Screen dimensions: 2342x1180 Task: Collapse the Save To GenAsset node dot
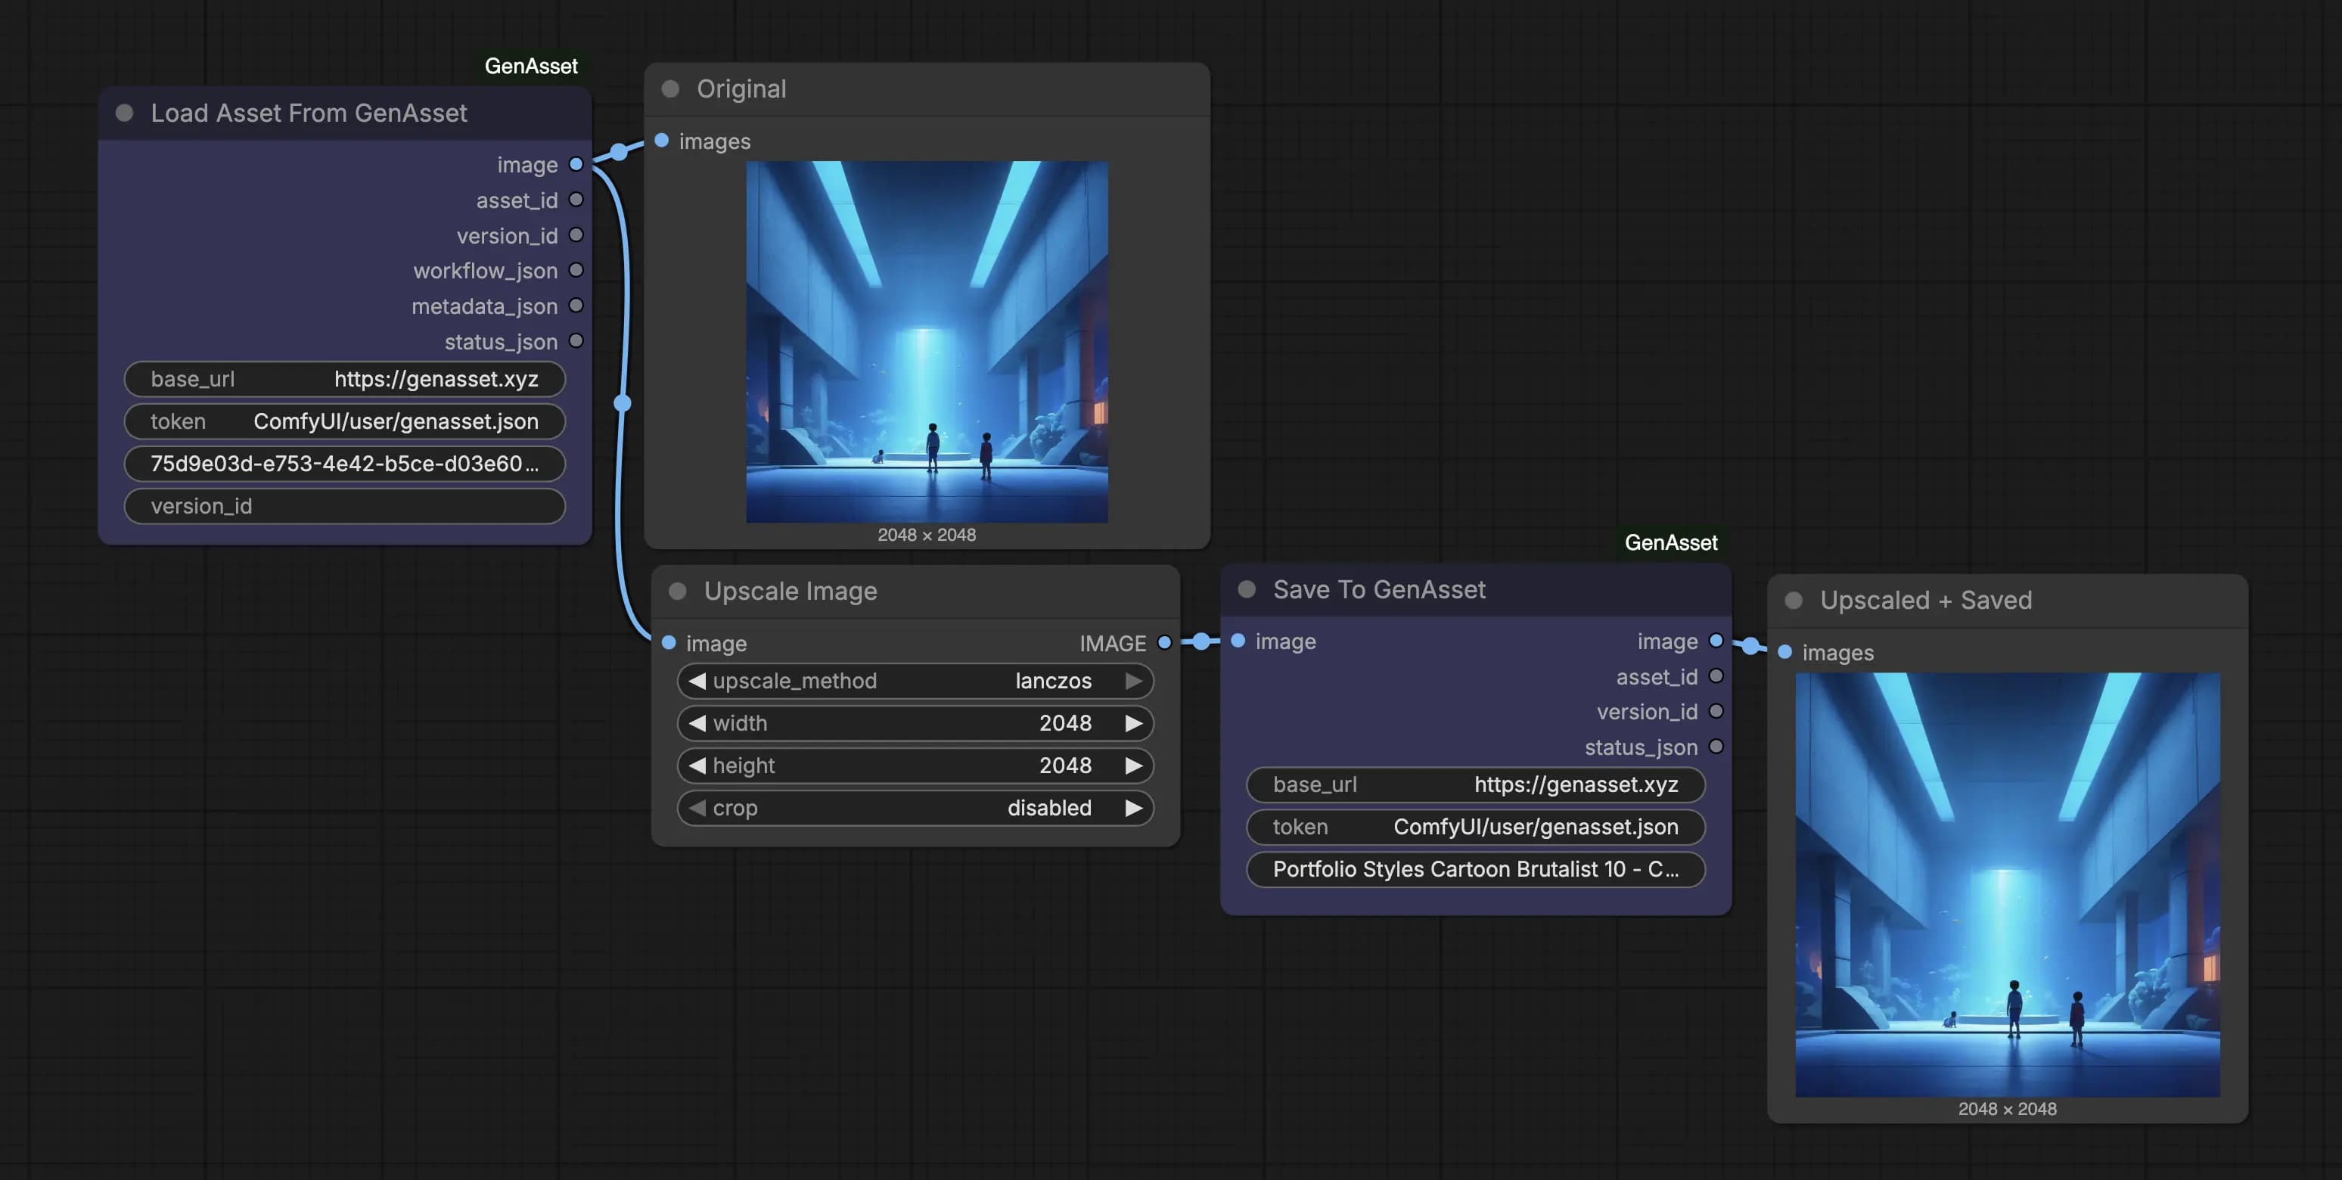(x=1247, y=589)
